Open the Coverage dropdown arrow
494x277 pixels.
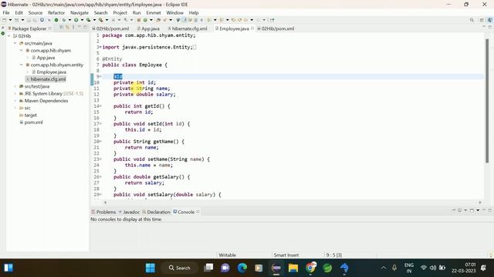pyautogui.click(x=94, y=20)
